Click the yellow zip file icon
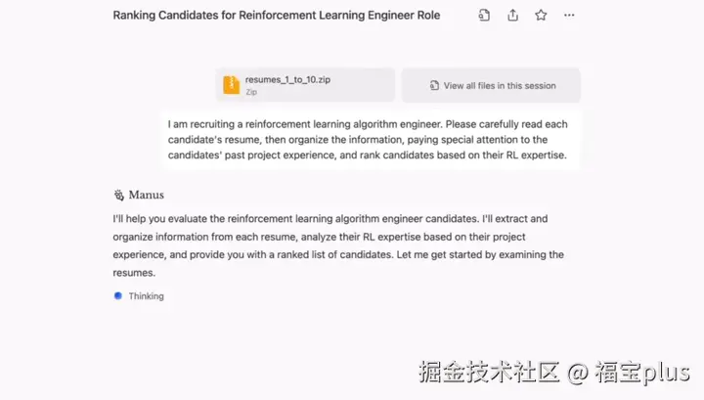704x400 pixels. pyautogui.click(x=231, y=85)
